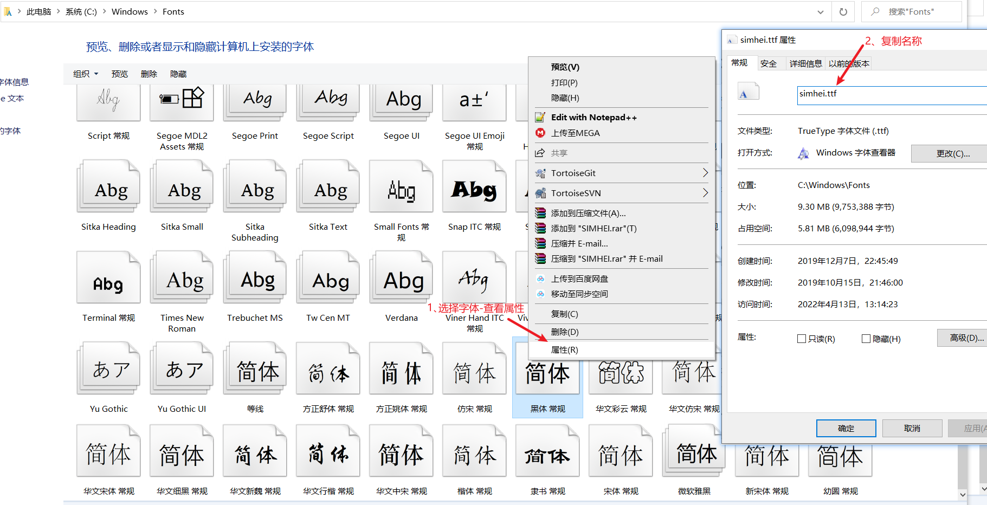Select the Sitka Heading font icon
987x505 pixels.
tap(108, 186)
